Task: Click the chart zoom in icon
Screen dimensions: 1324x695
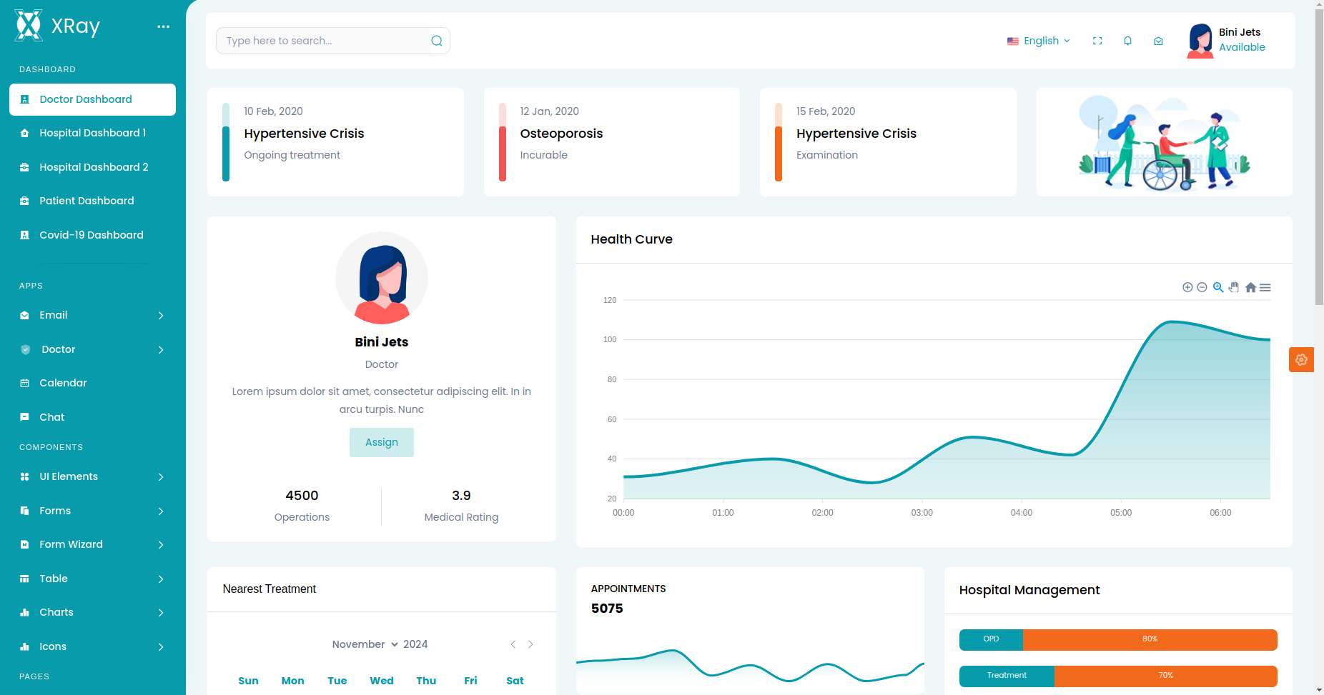Action: click(1187, 287)
